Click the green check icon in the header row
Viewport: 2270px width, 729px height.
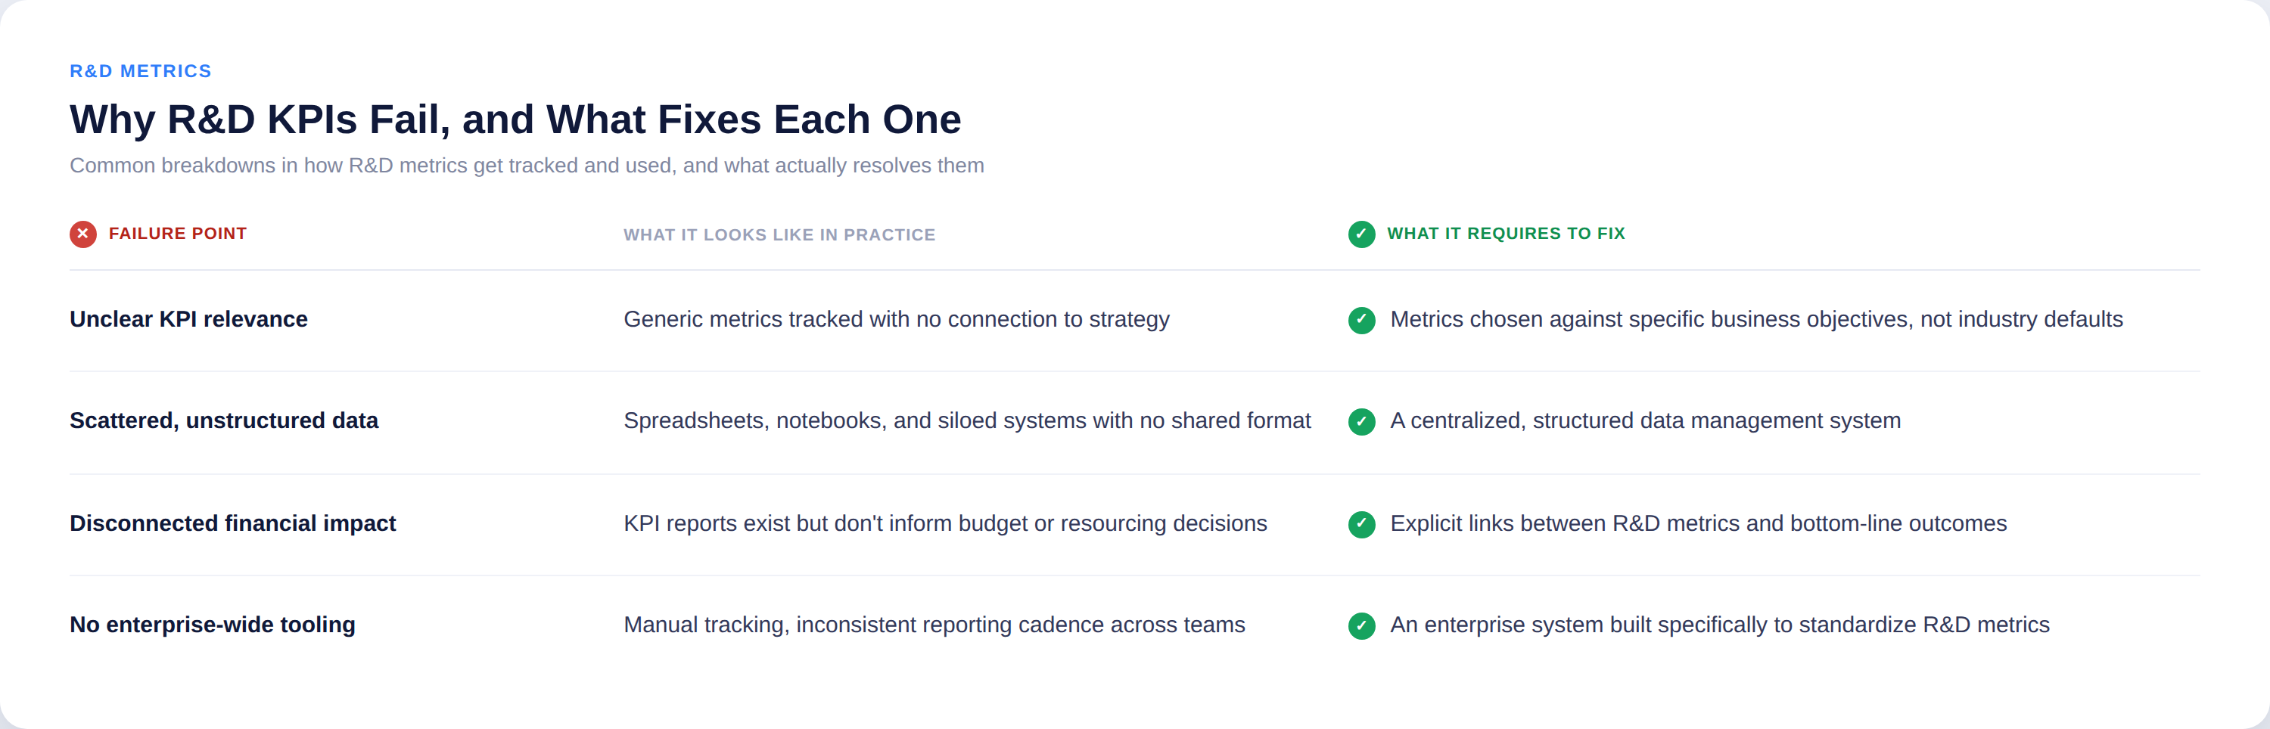click(x=1361, y=234)
